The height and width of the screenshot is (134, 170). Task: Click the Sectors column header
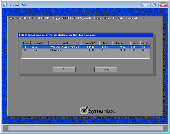(145, 43)
